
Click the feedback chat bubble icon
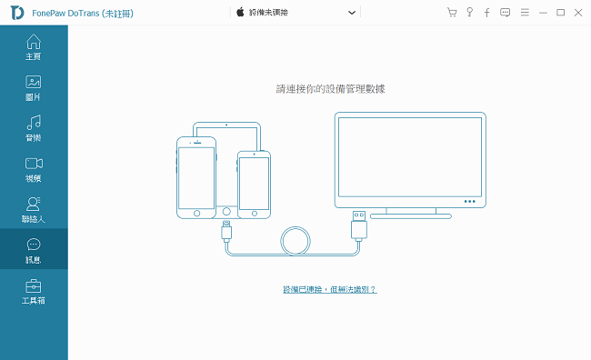[x=505, y=13]
